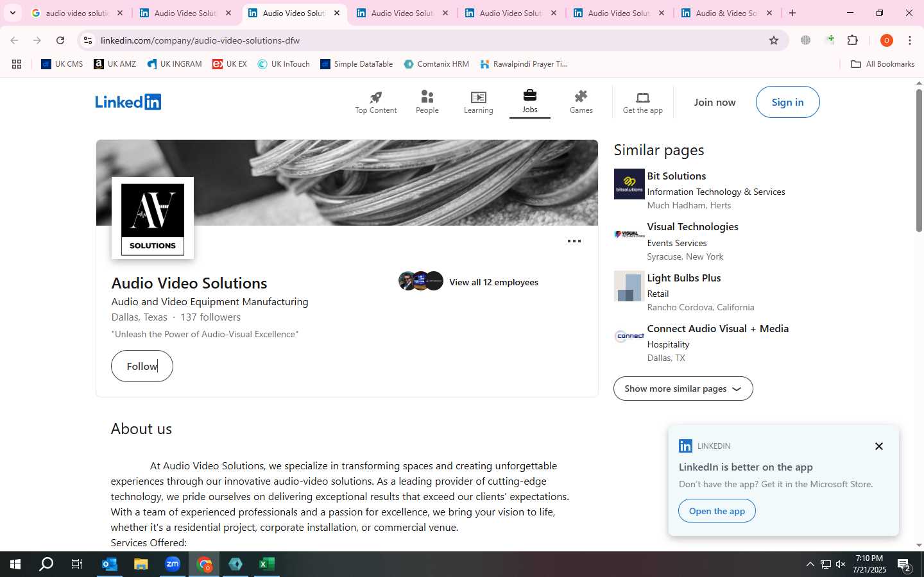Expand Show more similar pages
The width and height of the screenshot is (924, 577).
[x=683, y=389]
